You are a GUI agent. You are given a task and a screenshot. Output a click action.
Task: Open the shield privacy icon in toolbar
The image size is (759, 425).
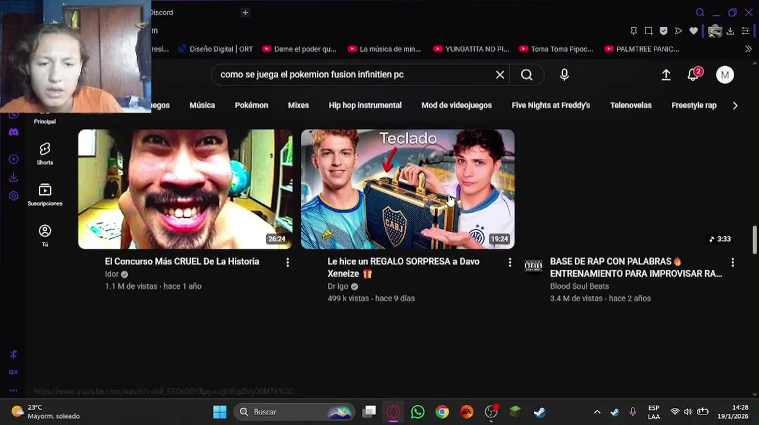tap(663, 31)
